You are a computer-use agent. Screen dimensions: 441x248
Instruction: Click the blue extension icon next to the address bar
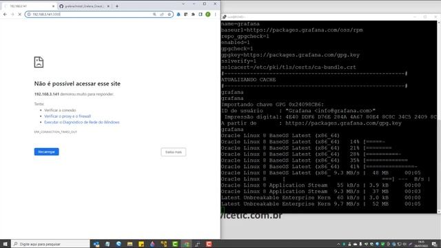tap(178, 14)
